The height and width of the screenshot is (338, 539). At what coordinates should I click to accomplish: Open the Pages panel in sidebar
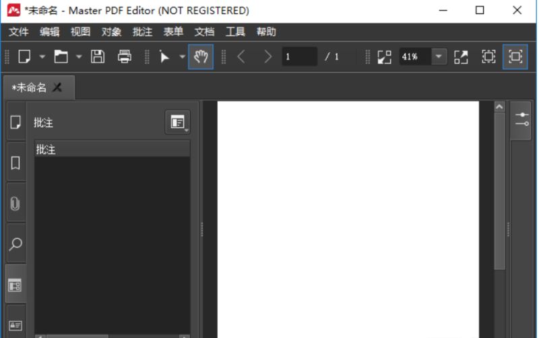[x=15, y=122]
